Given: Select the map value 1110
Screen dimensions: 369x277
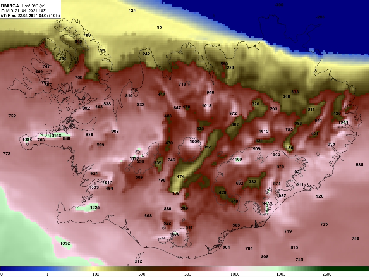Looking at the screenshot, I should 134,158.
